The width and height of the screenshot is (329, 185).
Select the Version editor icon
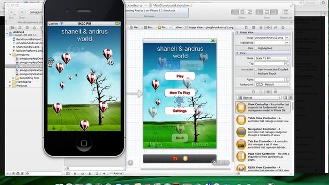tap(250, 12)
